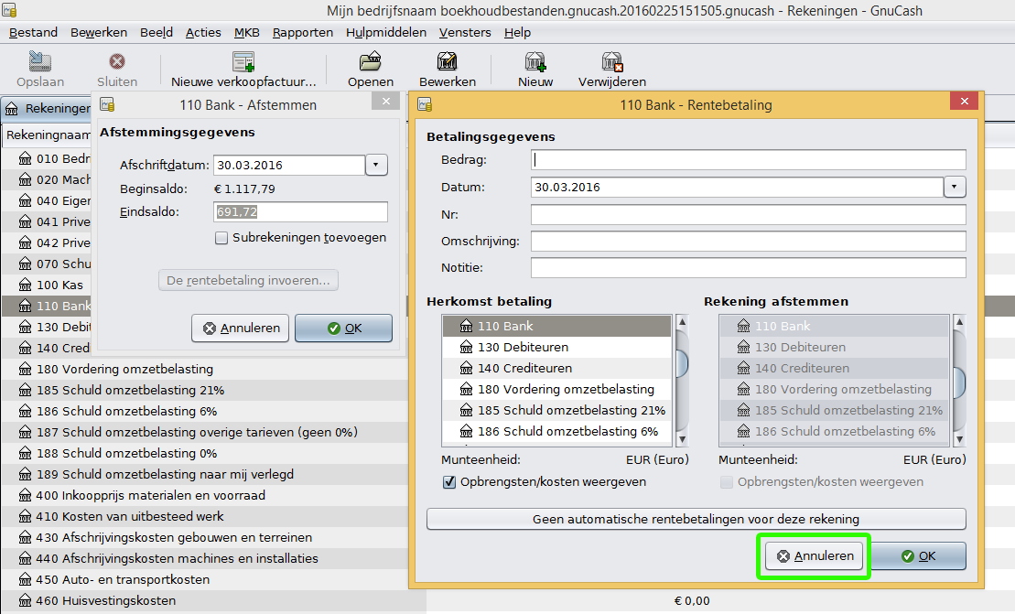
Task: Open the Vensters menu
Action: coord(465,32)
